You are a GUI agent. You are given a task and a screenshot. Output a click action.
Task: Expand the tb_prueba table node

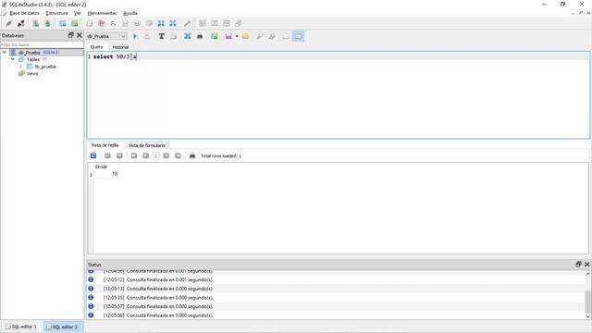(x=20, y=67)
